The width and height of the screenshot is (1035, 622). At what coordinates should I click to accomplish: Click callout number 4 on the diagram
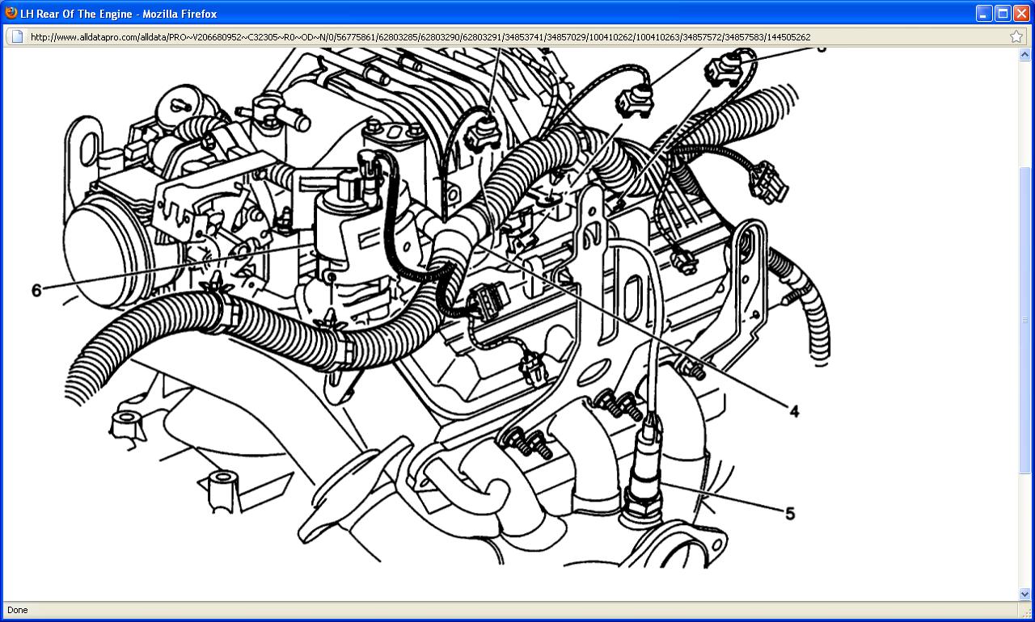click(794, 411)
